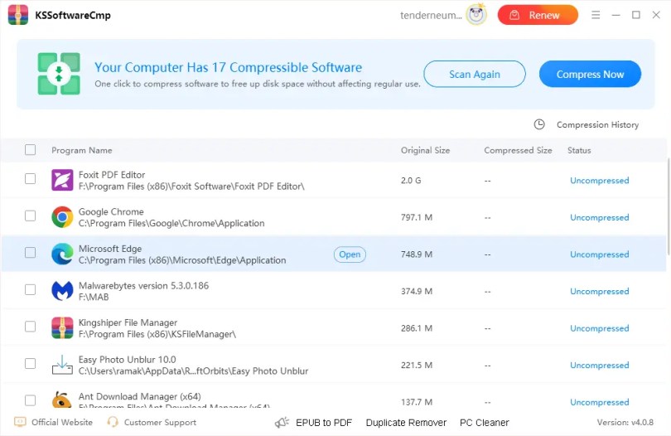Select the Malwarebytes version 5.3.0.186 name
Viewport: 671px width, 436px height.
coord(143,286)
